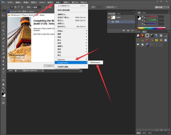Choose 消失点(V)... in the filter menu

pos(71,27)
